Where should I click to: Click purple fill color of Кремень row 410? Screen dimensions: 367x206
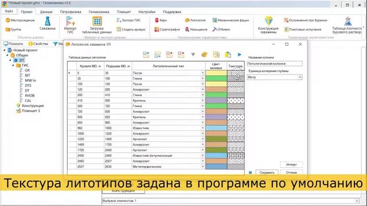[216, 101]
